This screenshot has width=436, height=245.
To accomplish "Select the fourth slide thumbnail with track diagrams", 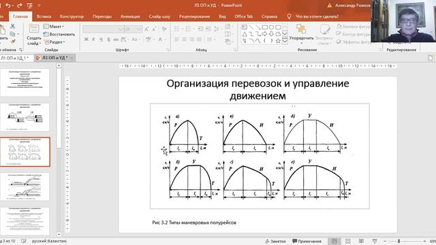I will (25, 186).
